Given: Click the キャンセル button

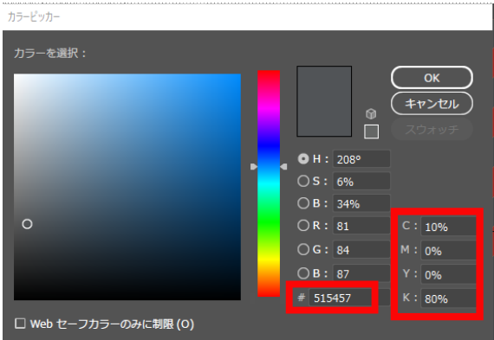Looking at the screenshot, I should point(432,104).
